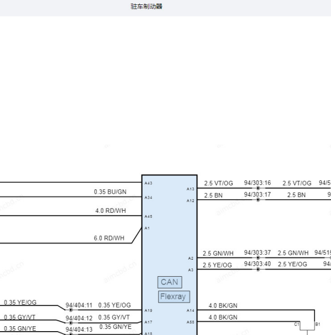The height and width of the screenshot is (335, 331).
Task: Click the CAN box in the module
Action: point(170,282)
